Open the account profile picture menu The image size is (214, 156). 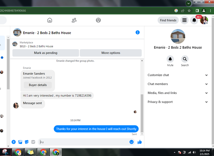[x=204, y=20]
